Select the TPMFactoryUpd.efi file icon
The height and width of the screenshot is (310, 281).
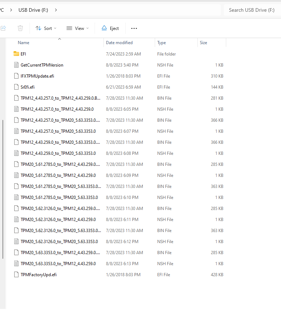pos(16,275)
